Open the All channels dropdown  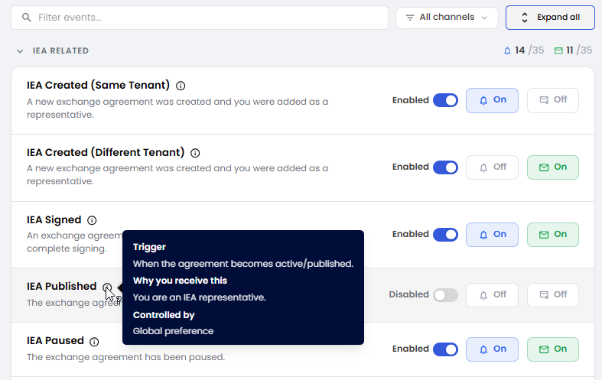[447, 18]
